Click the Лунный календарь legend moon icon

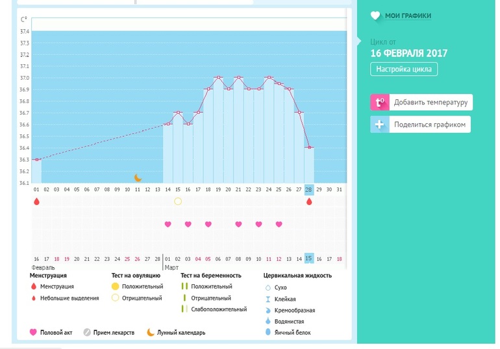click(150, 333)
